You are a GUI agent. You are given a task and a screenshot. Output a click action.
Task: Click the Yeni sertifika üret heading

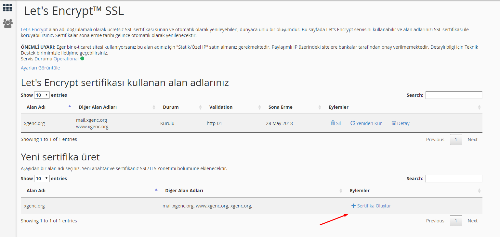coord(60,157)
